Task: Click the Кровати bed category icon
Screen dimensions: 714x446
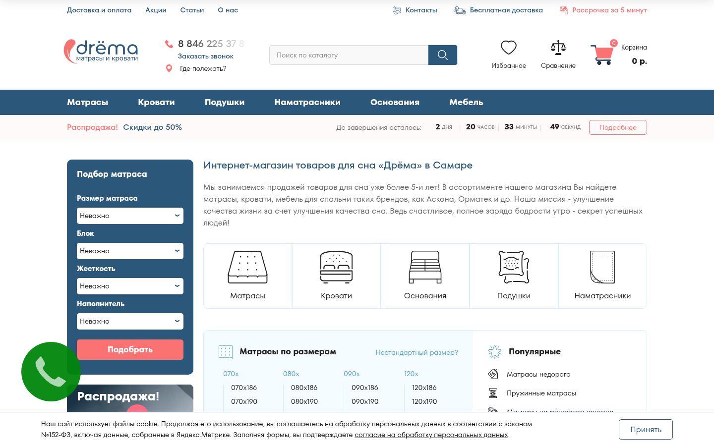Action: tap(336, 267)
